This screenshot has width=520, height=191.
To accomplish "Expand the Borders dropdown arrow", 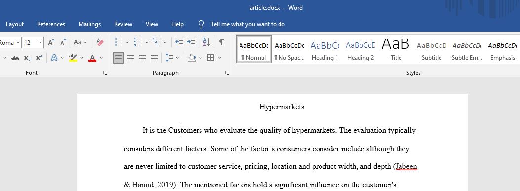I will (220, 58).
